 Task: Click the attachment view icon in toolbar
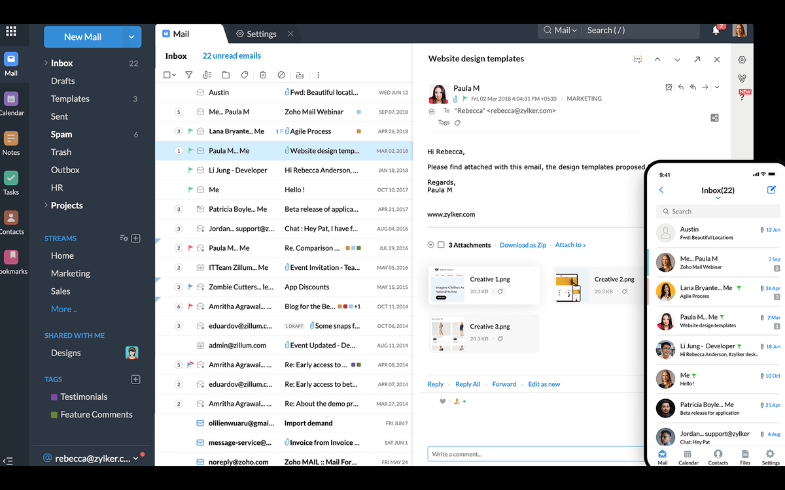[207, 75]
